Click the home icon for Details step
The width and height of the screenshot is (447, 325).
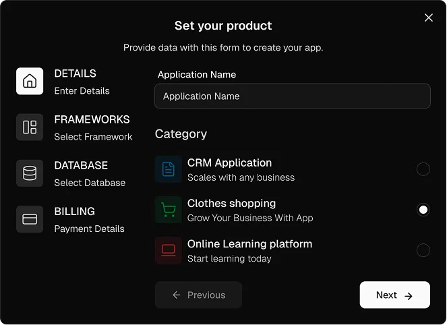tap(30, 82)
